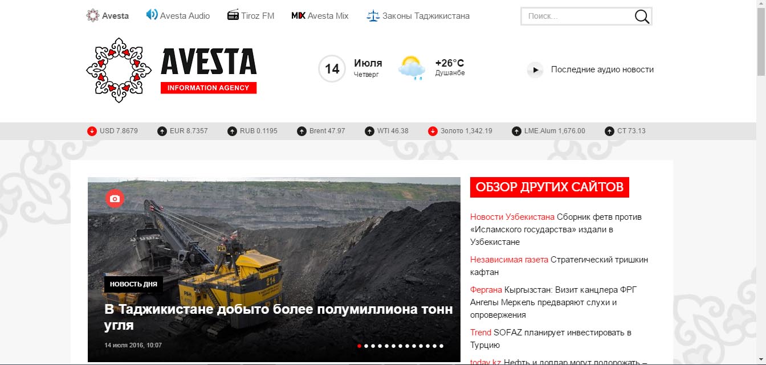This screenshot has width=766, height=365.
Task: Click the weather cloud icon
Action: (411, 68)
